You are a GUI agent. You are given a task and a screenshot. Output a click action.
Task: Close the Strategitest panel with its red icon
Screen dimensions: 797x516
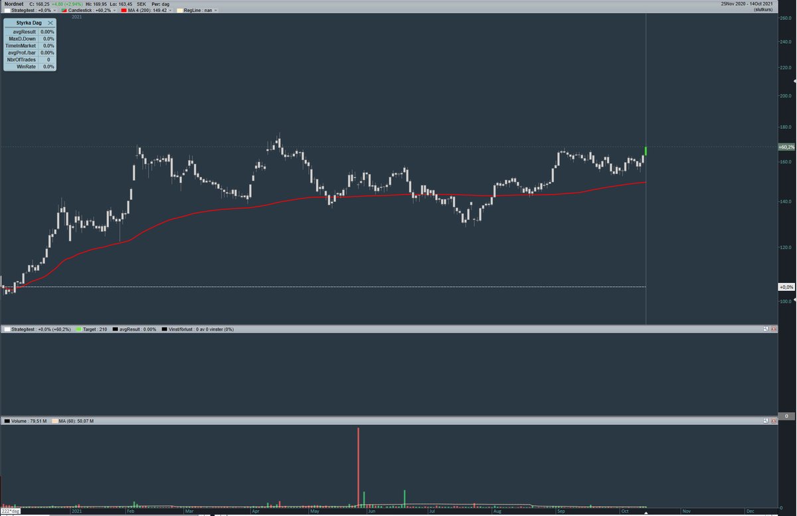(773, 329)
